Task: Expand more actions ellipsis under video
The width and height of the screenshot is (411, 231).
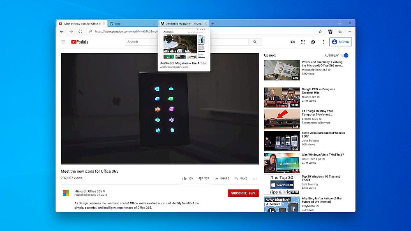Action: pos(254,179)
